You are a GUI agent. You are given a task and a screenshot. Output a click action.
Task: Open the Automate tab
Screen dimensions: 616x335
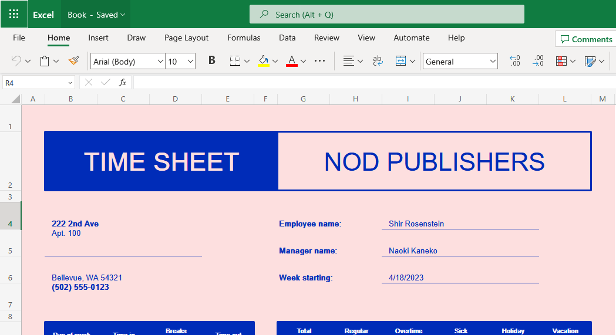[x=411, y=38]
